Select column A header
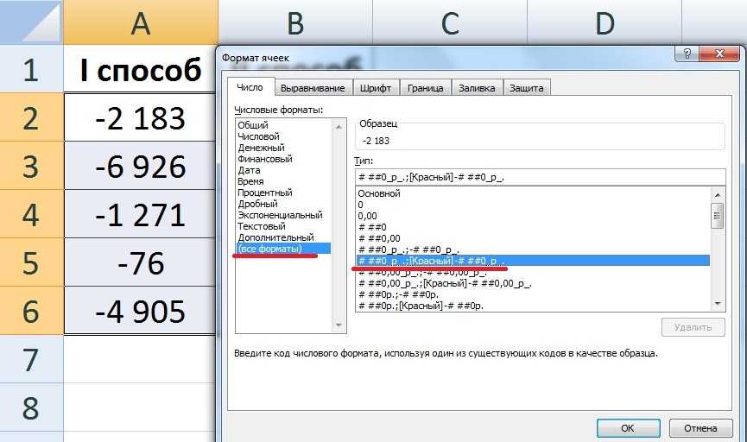The width and height of the screenshot is (747, 442). click(x=141, y=22)
